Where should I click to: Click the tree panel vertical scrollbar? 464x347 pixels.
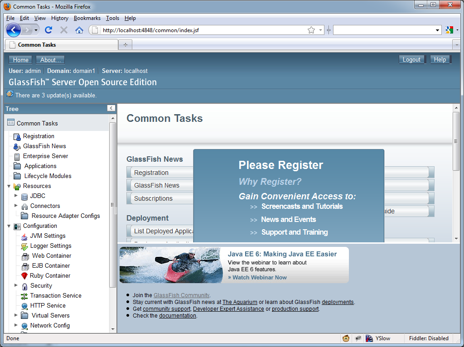(112, 204)
